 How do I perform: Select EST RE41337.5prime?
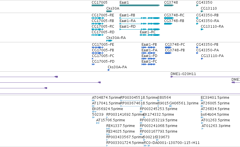point(120,126)
